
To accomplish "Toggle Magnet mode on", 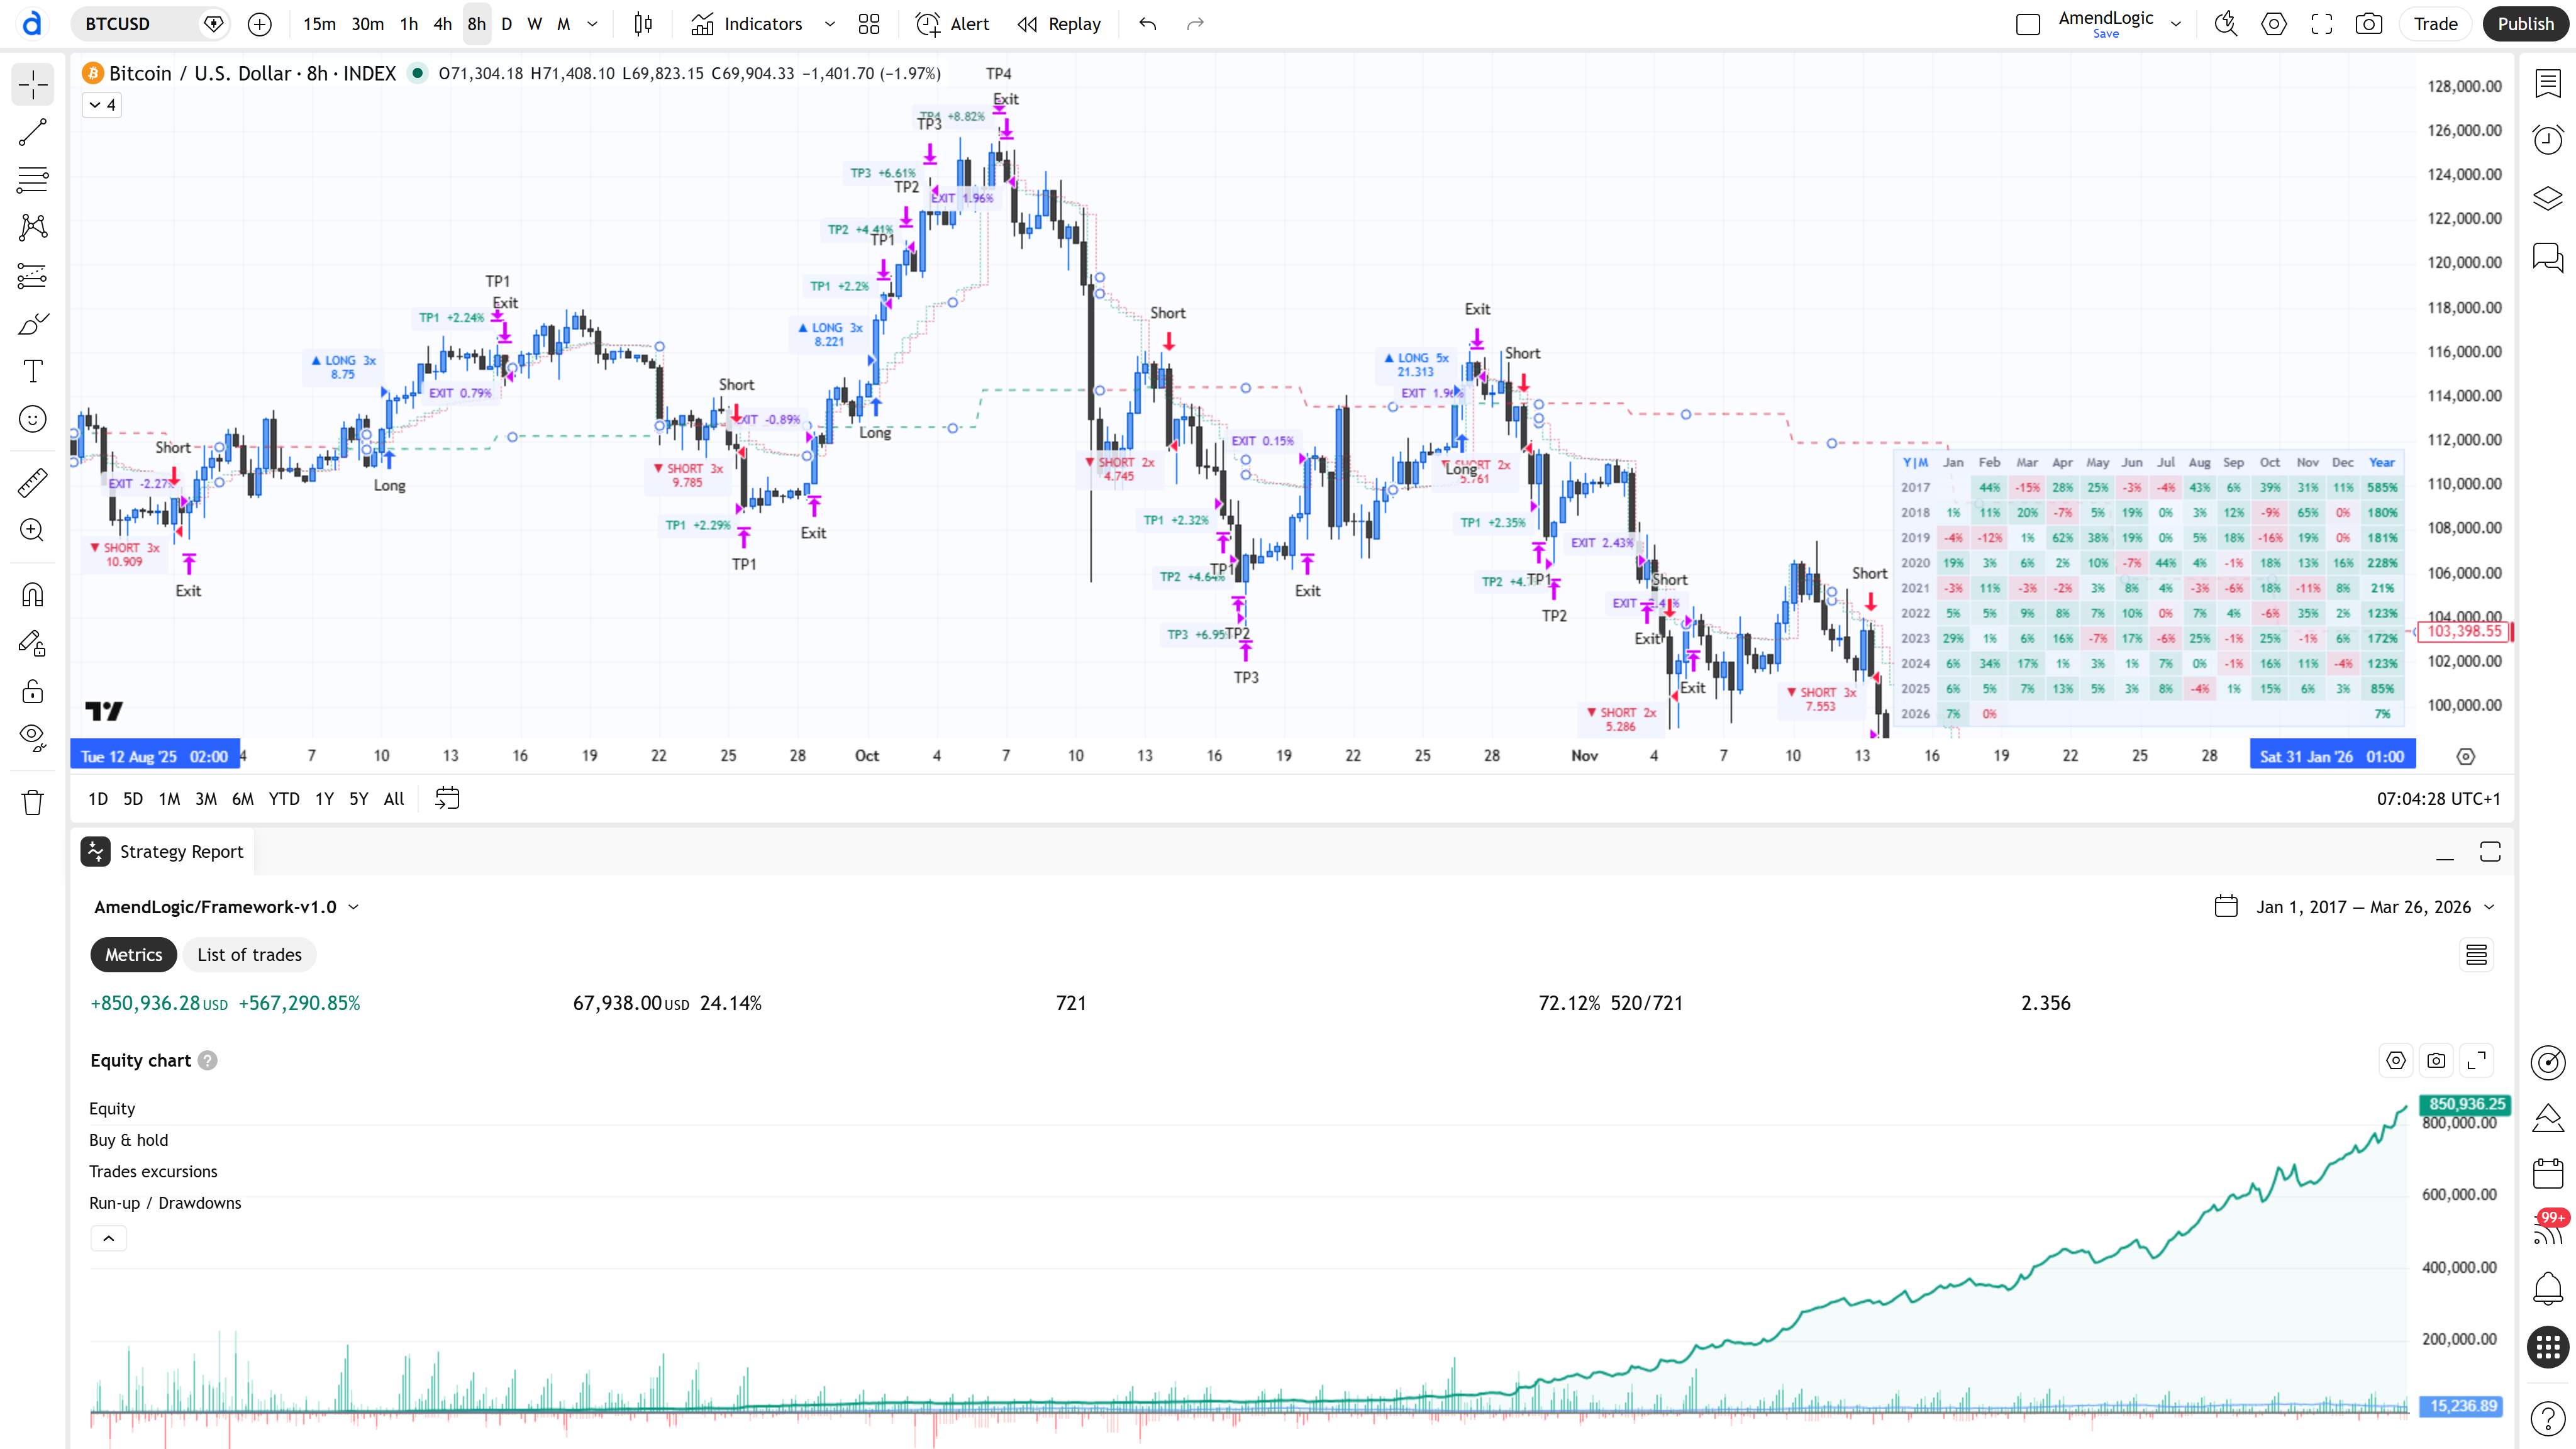I will click(32, 596).
